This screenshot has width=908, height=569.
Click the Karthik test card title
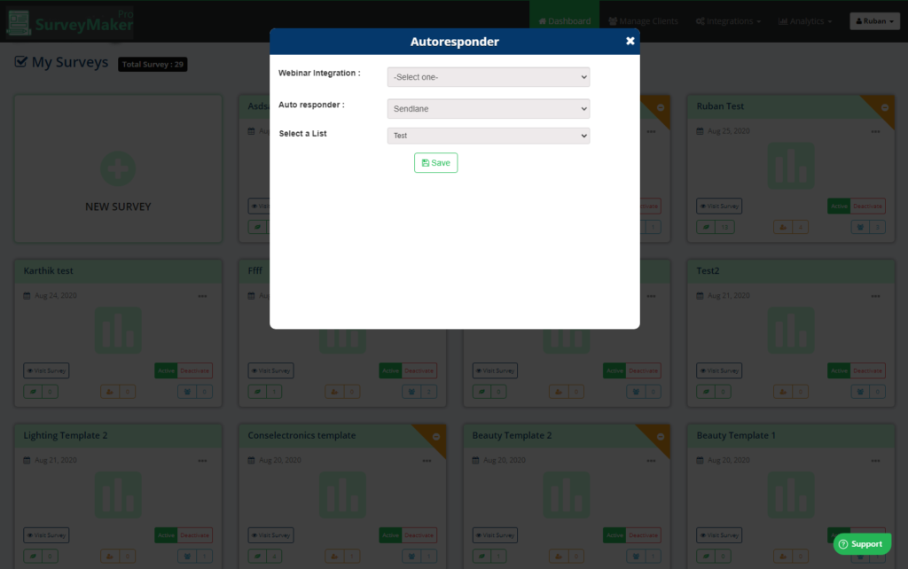[x=48, y=271]
